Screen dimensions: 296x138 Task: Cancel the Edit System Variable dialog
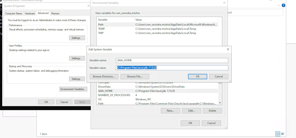coord(219,76)
